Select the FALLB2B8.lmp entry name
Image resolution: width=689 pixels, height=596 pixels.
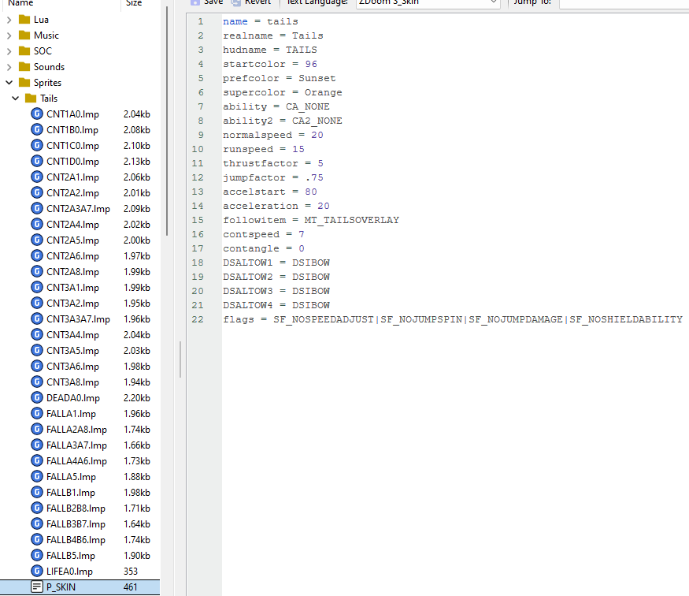pos(76,508)
